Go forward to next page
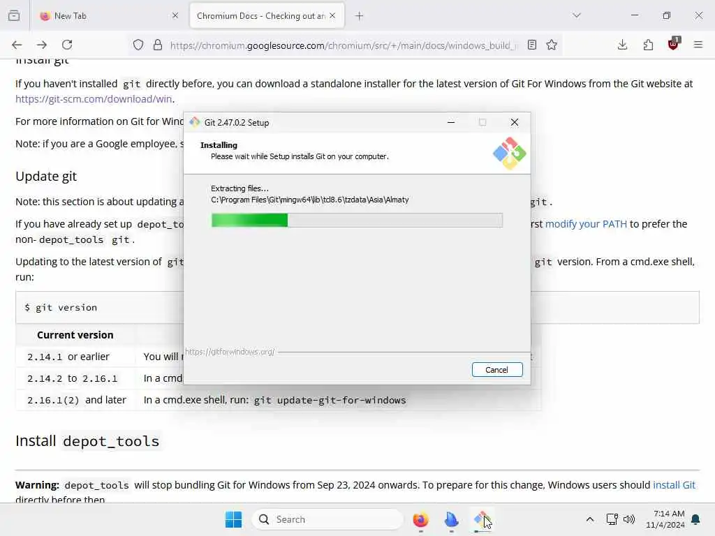715x536 pixels. pyautogui.click(x=42, y=45)
